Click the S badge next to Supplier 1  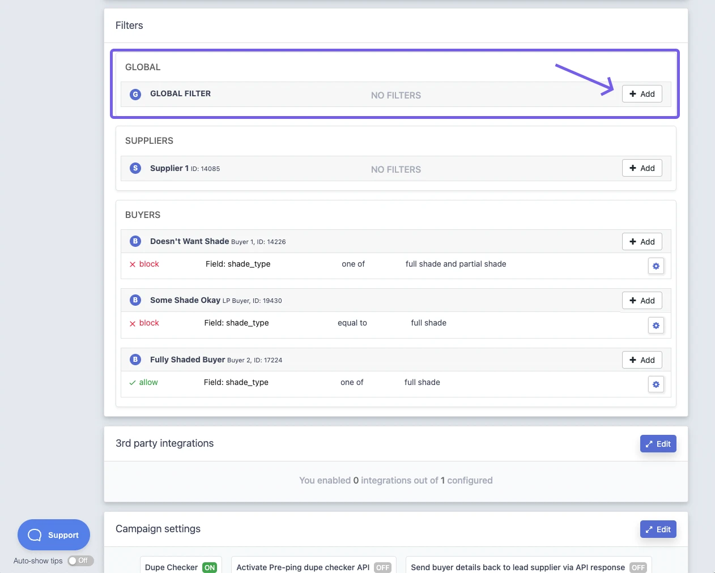point(135,168)
